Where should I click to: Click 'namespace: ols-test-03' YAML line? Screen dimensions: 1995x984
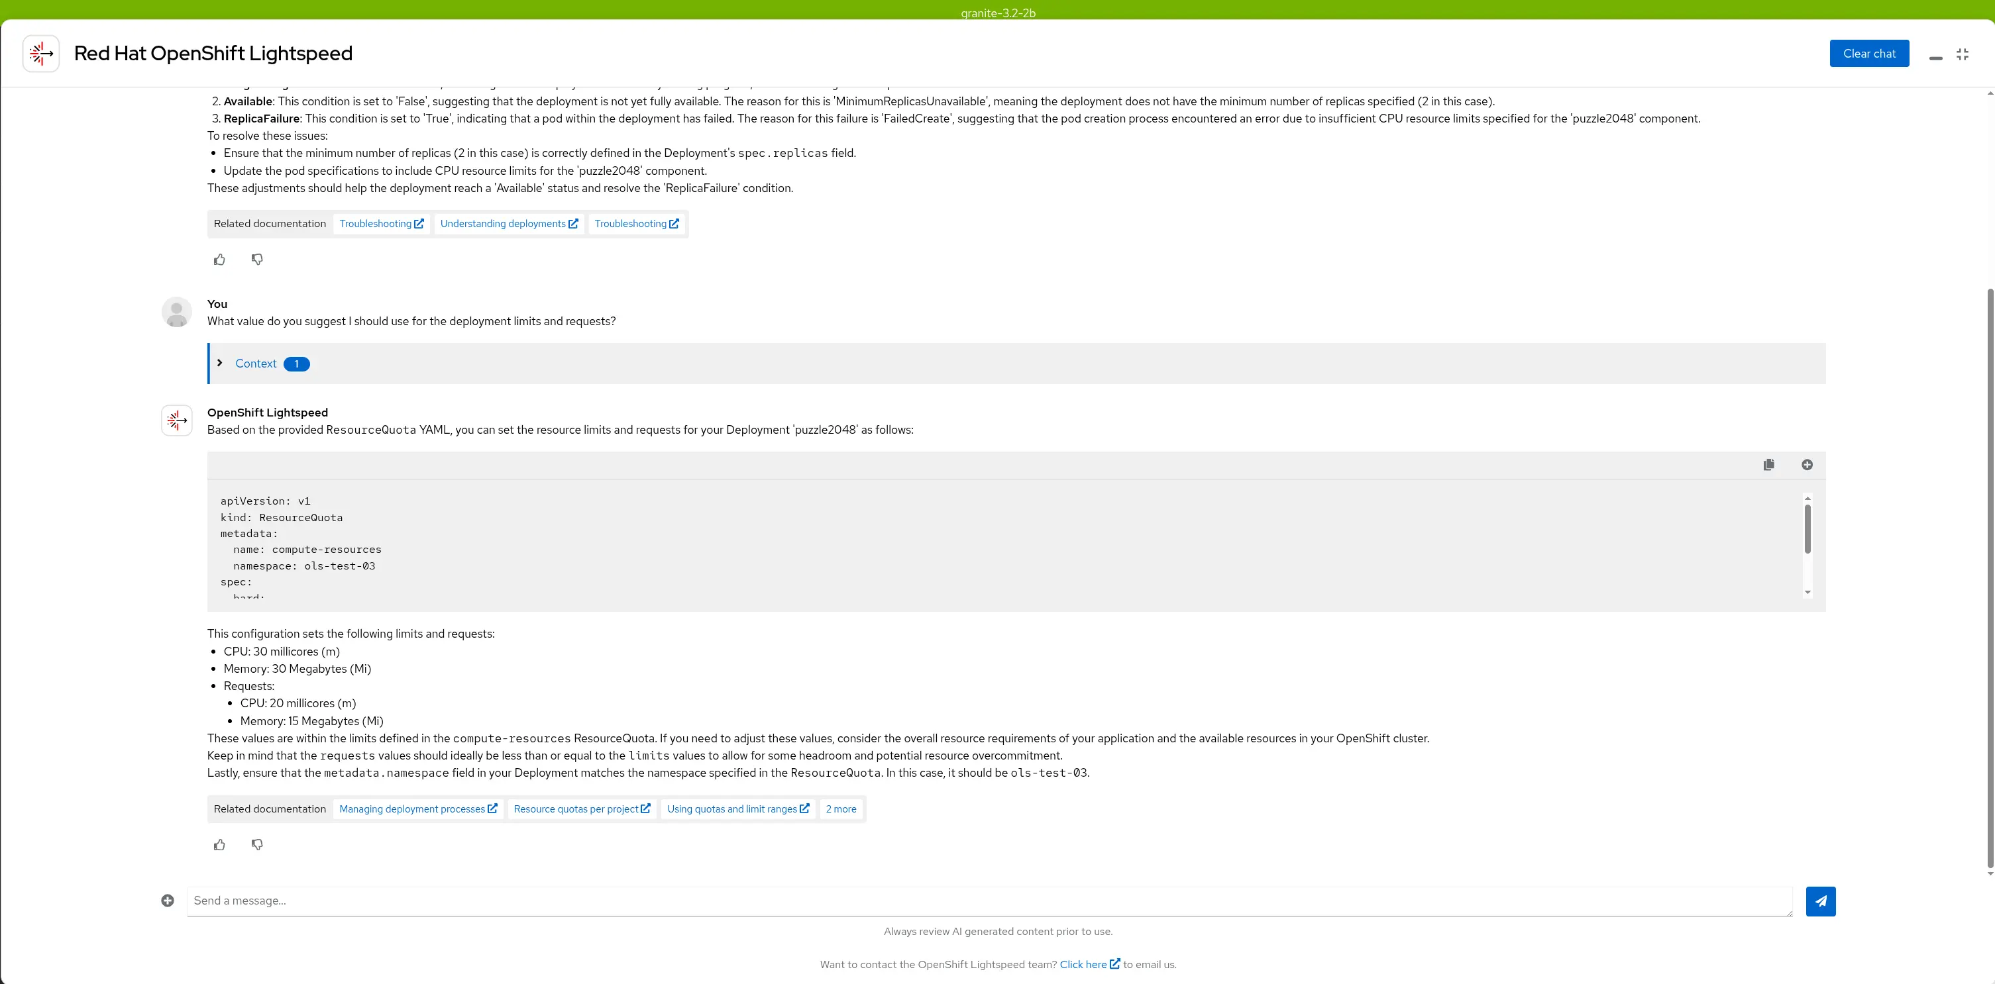[304, 566]
